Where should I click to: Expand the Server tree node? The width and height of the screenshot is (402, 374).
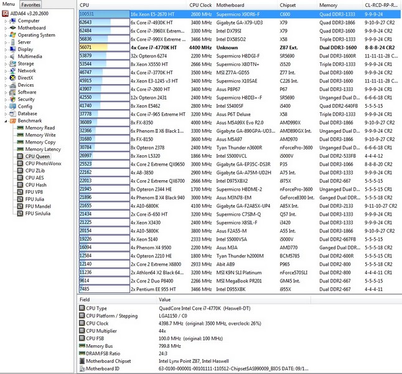(6, 42)
